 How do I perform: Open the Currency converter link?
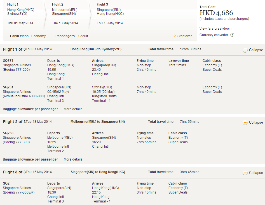point(214,35)
